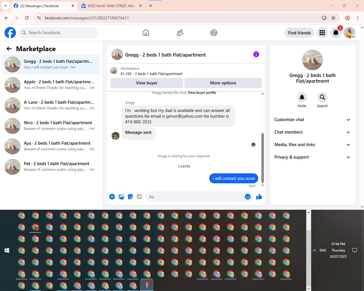The image size is (364, 291).
Task: Open Pat conversation in list
Action: [x=51, y=167]
